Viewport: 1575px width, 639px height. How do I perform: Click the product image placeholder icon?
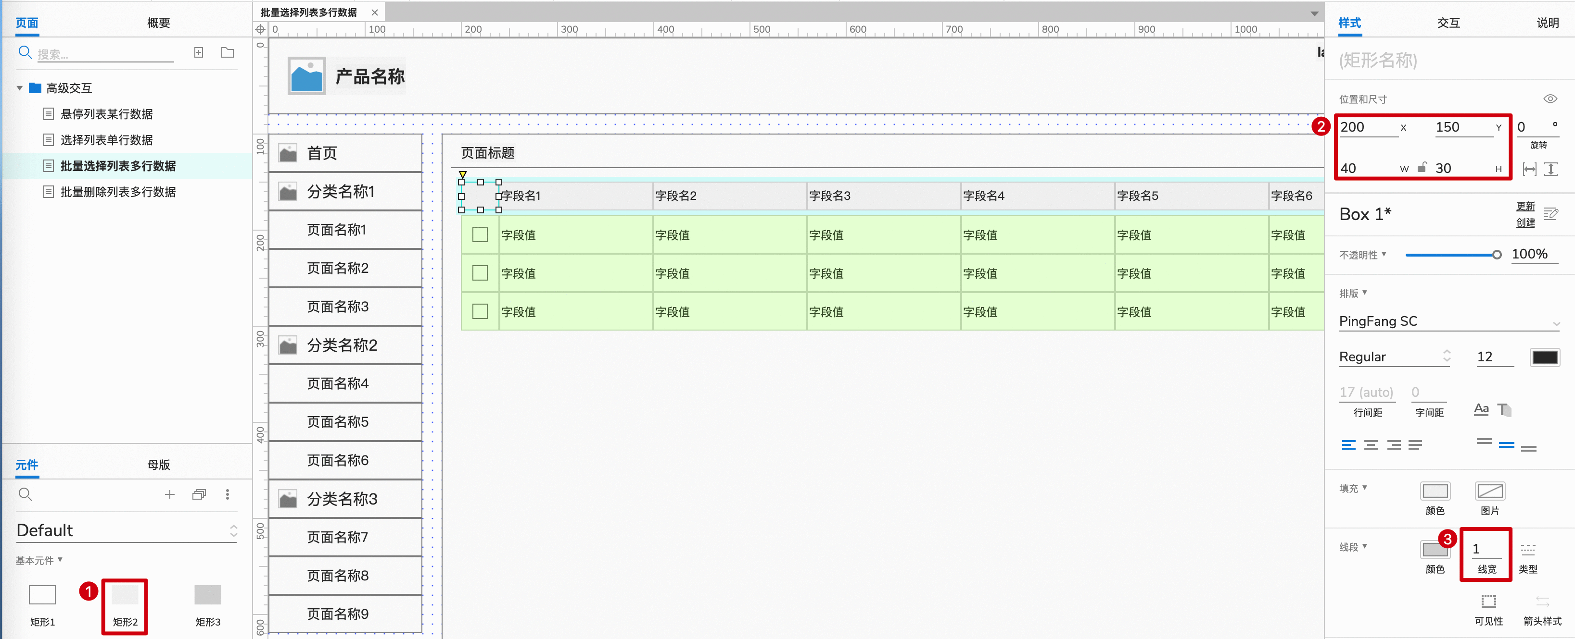(306, 76)
